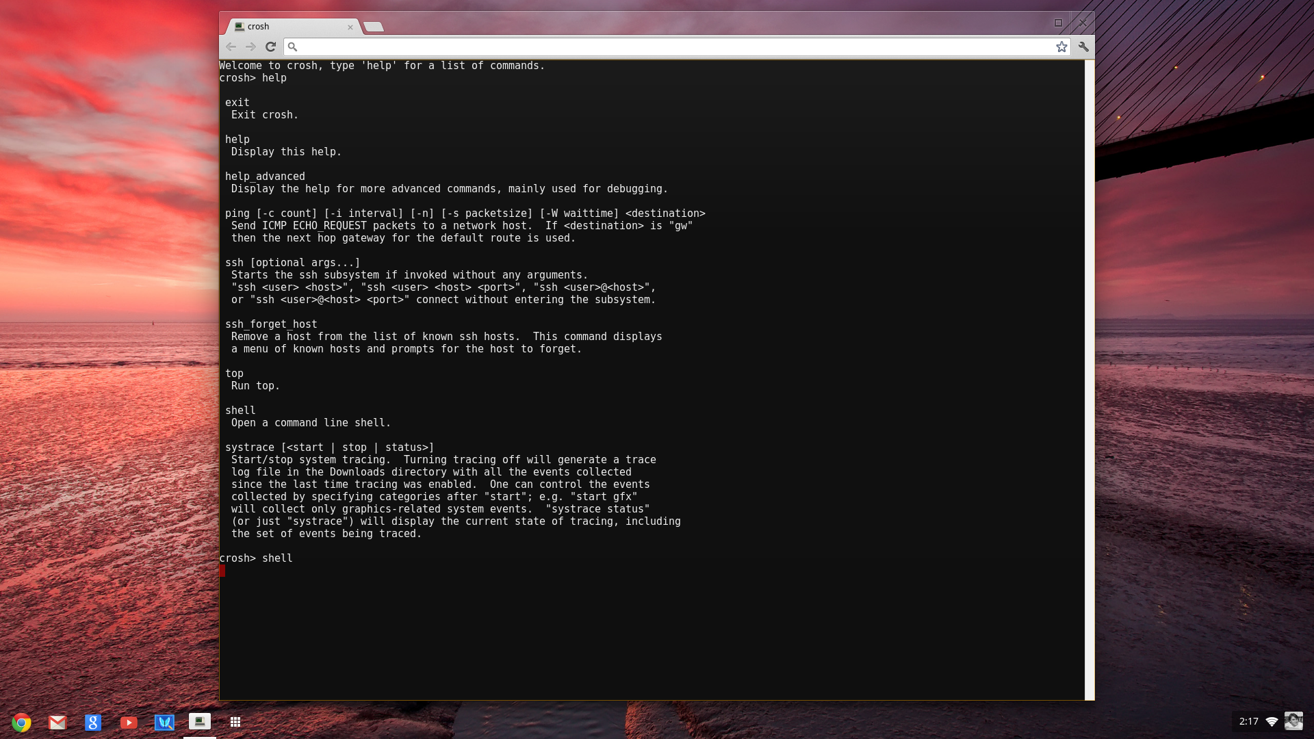1314x739 pixels.
Task: Open the blue butterfly app icon
Action: pyautogui.click(x=164, y=722)
